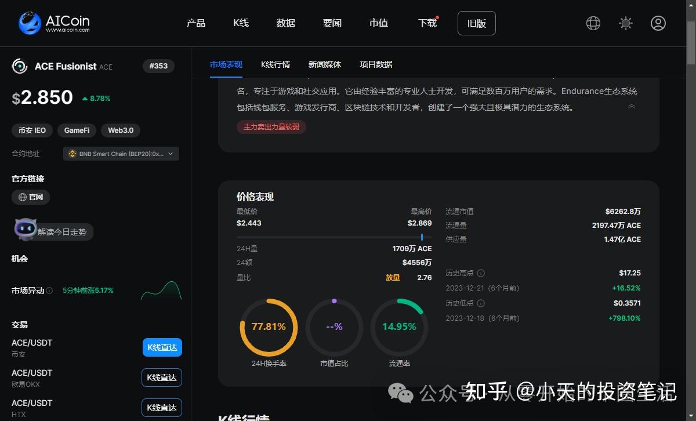Screen dimensions: 696x421
Task: Select the GameFi tag filter
Action: [x=77, y=130]
